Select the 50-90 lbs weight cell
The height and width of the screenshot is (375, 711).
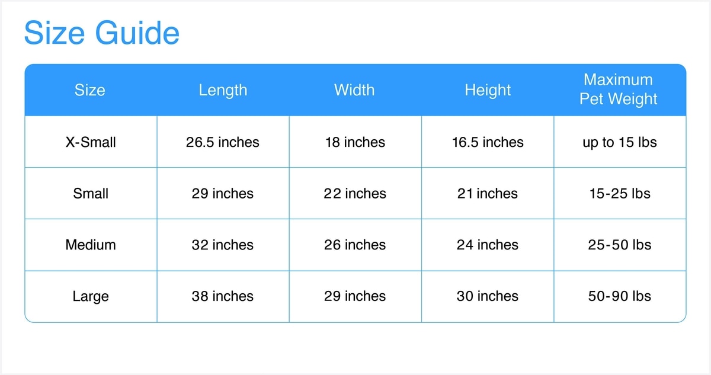620,296
